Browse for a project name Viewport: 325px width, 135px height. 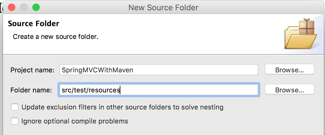point(289,70)
